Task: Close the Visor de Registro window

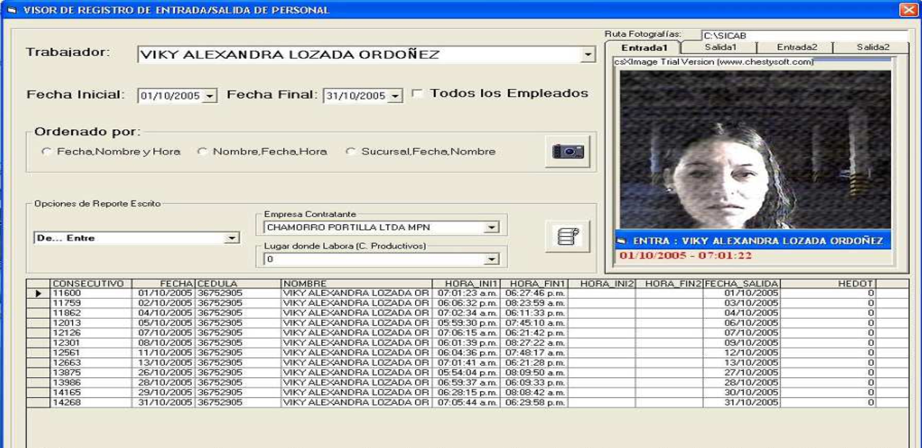Action: tap(908, 10)
